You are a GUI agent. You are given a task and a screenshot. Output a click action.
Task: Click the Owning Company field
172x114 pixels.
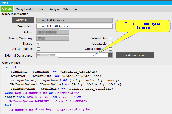[x=52, y=38]
